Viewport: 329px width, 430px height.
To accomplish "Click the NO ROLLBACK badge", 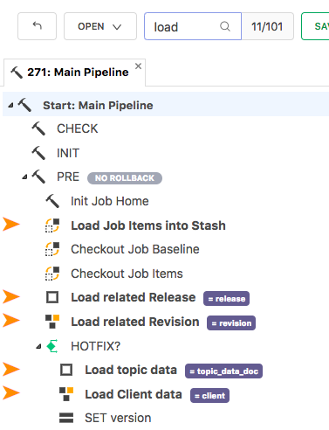I will [125, 178].
